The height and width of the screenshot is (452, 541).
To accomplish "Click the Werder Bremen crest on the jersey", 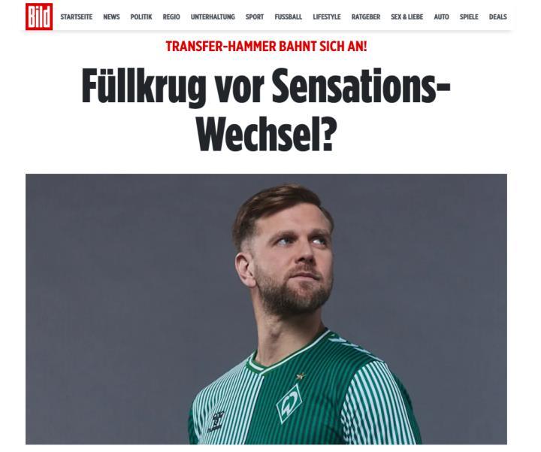I will click(289, 403).
